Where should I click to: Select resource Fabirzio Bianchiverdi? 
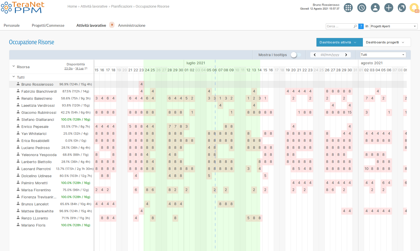39,91
